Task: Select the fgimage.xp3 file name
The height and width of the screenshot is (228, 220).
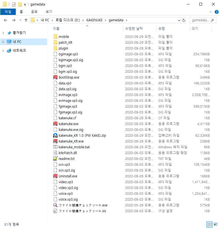Action: tap(68, 107)
